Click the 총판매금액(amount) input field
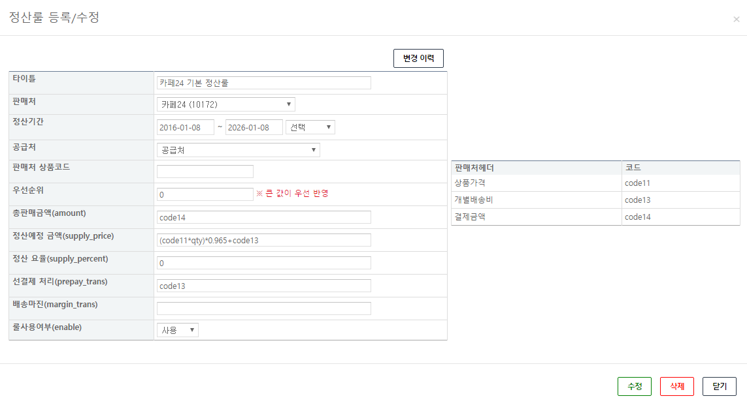The width and height of the screenshot is (747, 407). [263, 217]
